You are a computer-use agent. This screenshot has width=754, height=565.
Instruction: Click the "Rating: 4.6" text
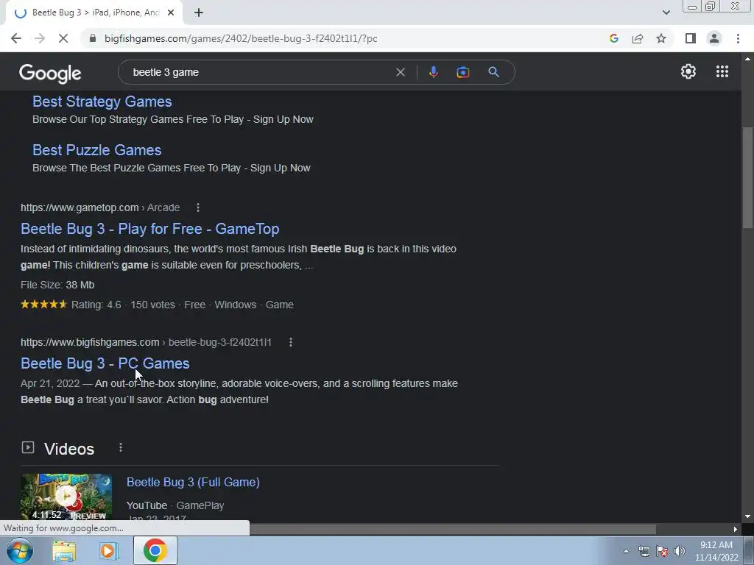[96, 305]
